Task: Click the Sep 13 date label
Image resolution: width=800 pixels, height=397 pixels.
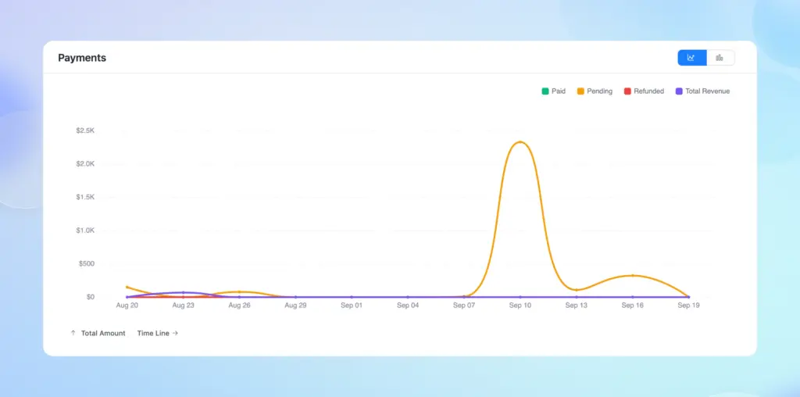Action: (x=577, y=306)
